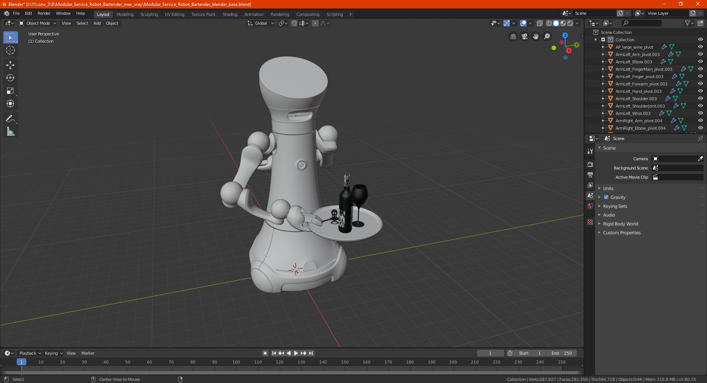The image size is (707, 383).
Task: Toggle orthographic/perspective view icon
Action: (x=513, y=36)
